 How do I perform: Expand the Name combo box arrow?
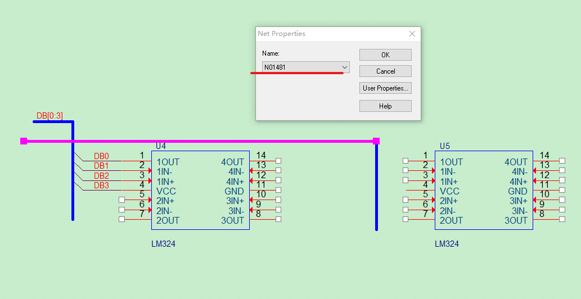[x=345, y=67]
